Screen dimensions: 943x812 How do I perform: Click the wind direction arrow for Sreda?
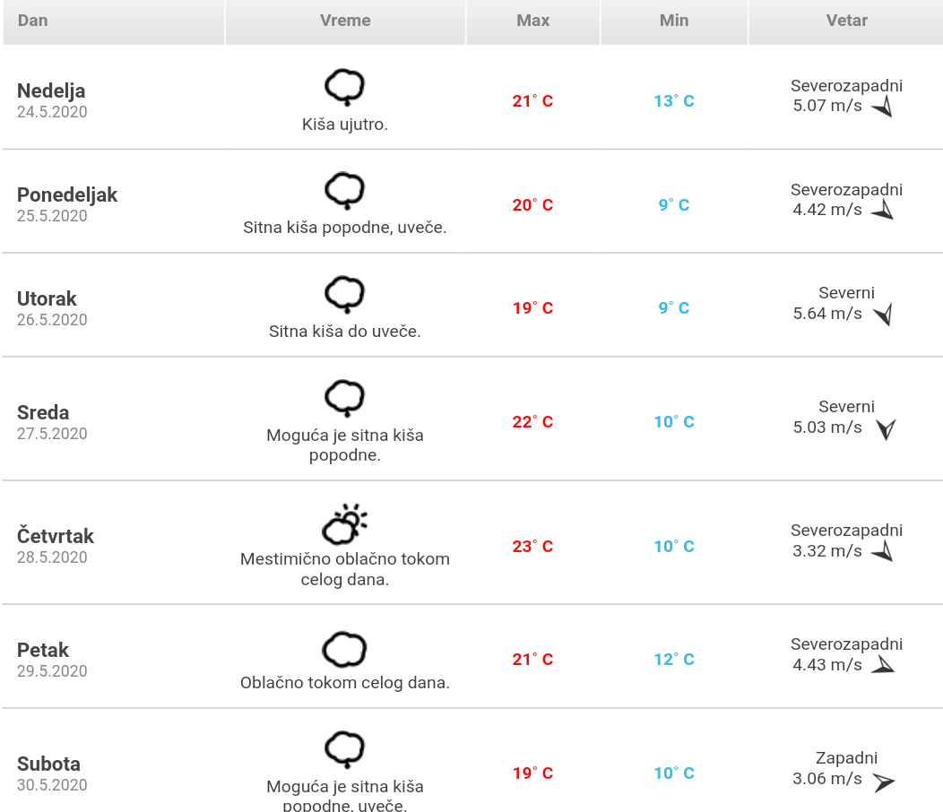(886, 429)
